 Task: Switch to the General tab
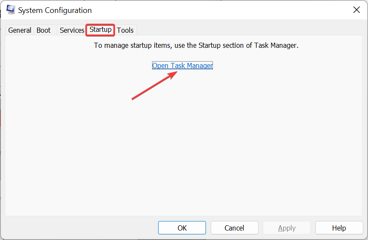tap(20, 30)
